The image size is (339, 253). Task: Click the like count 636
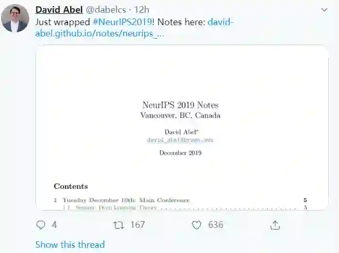[x=215, y=225]
